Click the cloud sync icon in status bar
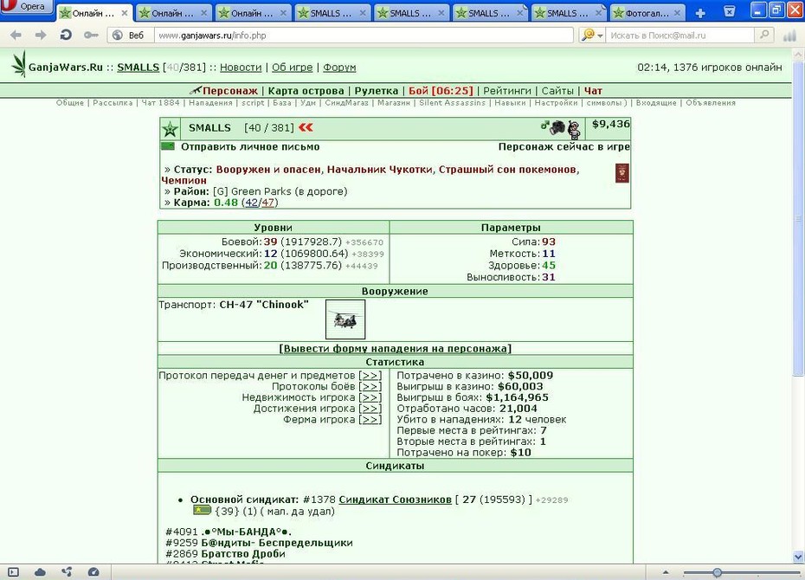 click(40, 572)
